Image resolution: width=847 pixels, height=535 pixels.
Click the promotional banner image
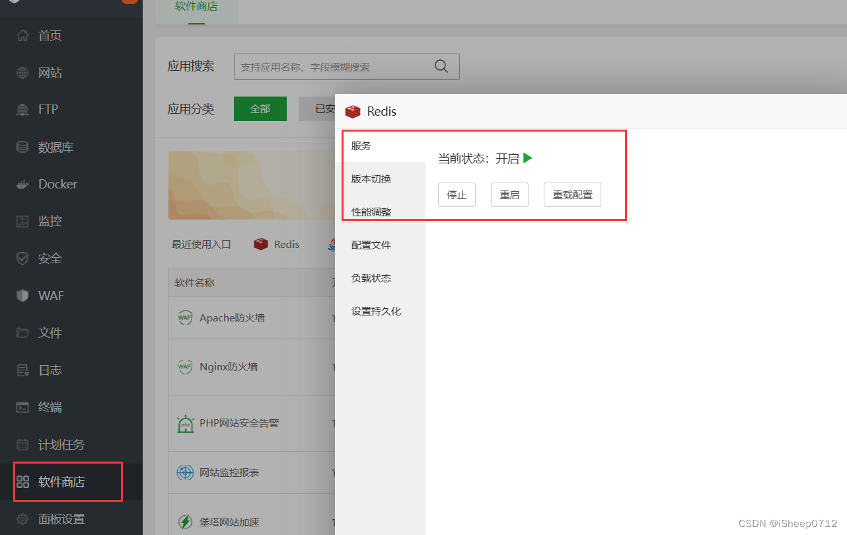point(251,185)
